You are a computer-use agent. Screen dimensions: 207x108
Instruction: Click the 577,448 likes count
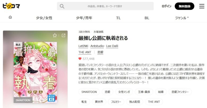tap(88, 59)
